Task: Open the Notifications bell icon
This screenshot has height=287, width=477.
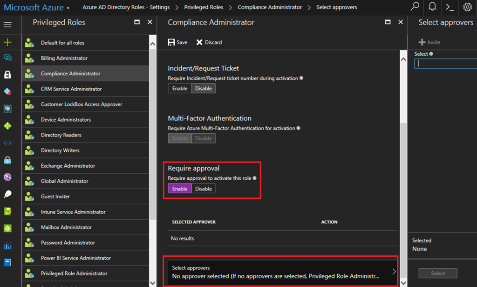Action: [432, 7]
